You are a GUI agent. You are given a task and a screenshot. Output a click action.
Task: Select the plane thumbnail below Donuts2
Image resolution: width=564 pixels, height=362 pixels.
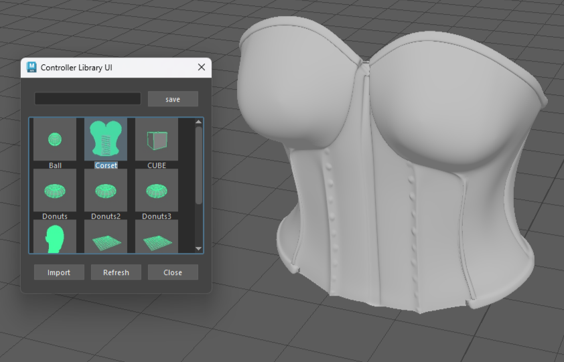coord(106,237)
